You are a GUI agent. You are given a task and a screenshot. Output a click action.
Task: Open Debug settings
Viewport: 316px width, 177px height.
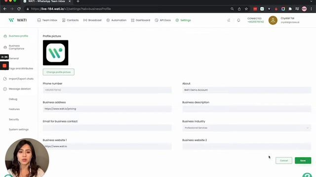click(13, 99)
